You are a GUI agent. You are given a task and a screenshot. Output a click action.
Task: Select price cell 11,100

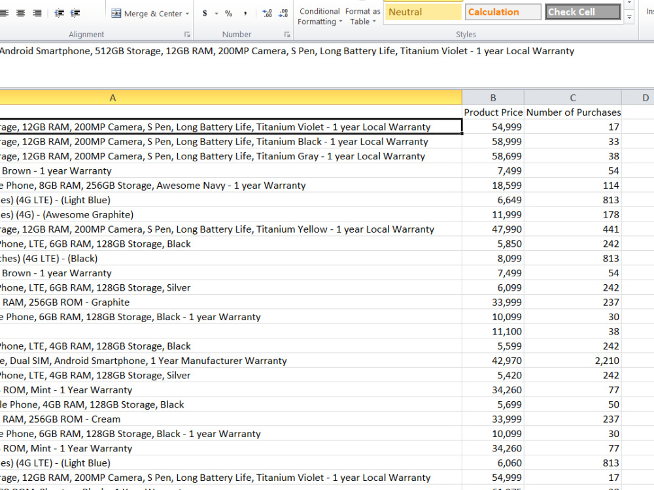[x=493, y=332]
